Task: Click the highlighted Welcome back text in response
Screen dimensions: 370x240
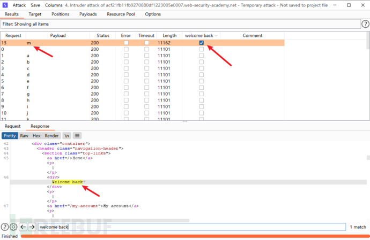Action: pyautogui.click(x=68, y=182)
